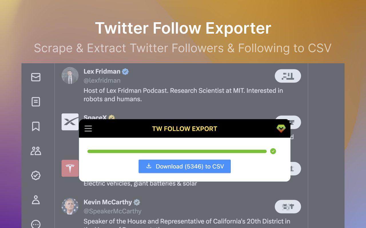Select the Communities icon in the sidebar
366x228 pixels.
35,151
